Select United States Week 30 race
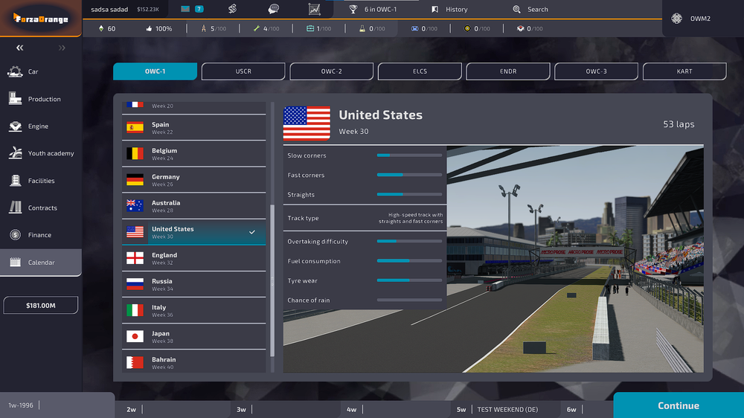 pyautogui.click(x=193, y=232)
